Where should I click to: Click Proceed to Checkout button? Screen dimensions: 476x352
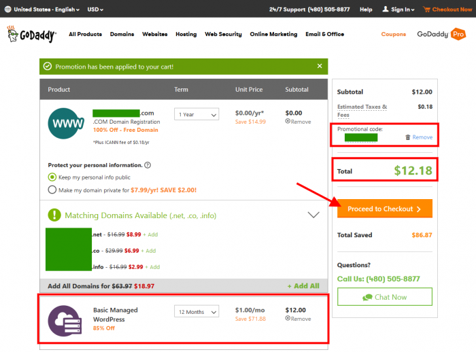tap(385, 209)
